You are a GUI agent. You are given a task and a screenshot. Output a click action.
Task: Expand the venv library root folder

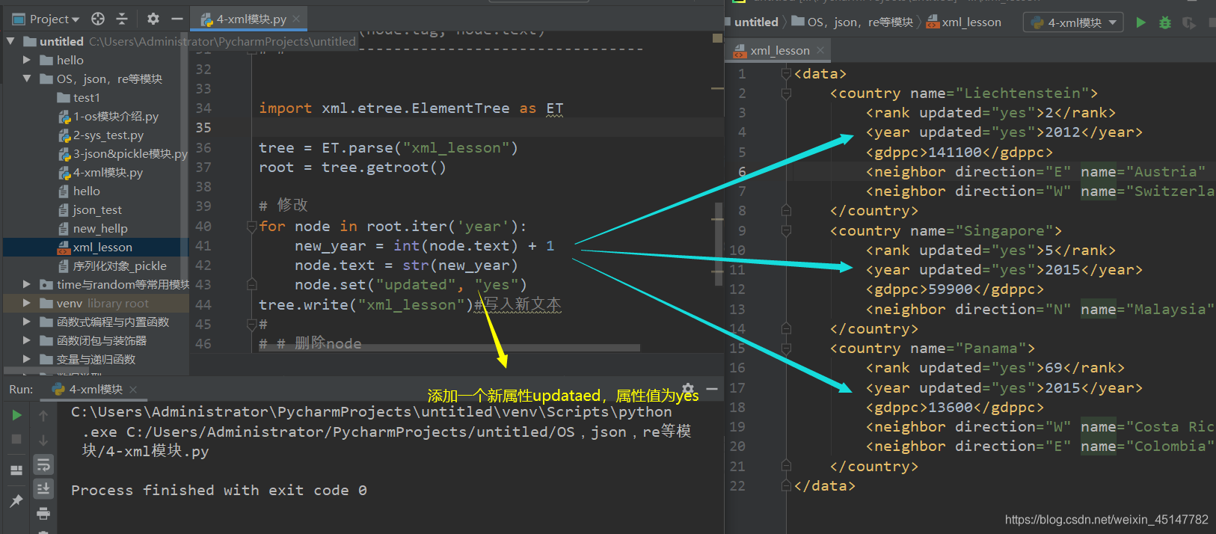pos(27,303)
